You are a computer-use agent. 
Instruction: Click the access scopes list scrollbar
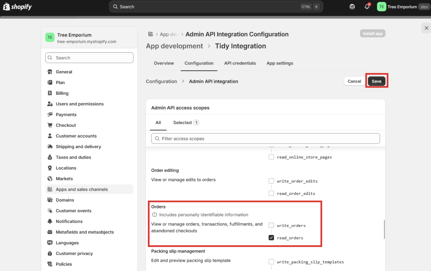[384, 229]
